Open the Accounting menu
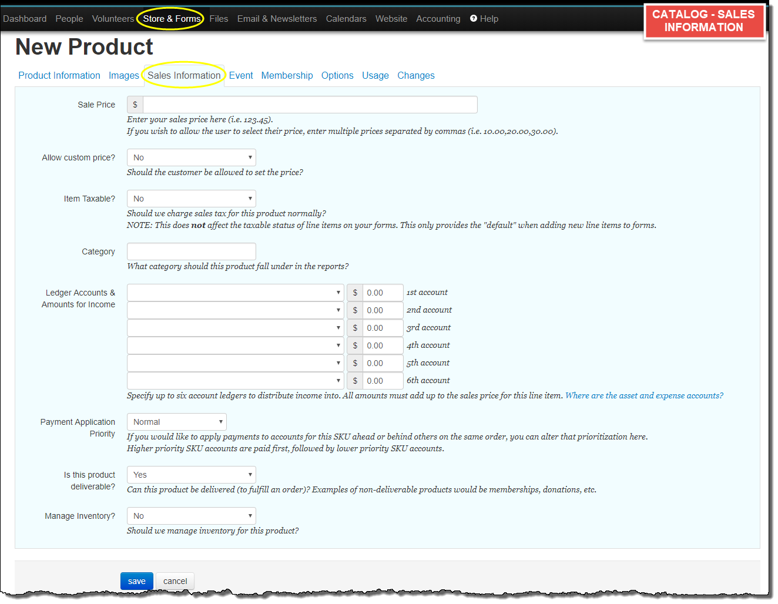 [438, 19]
